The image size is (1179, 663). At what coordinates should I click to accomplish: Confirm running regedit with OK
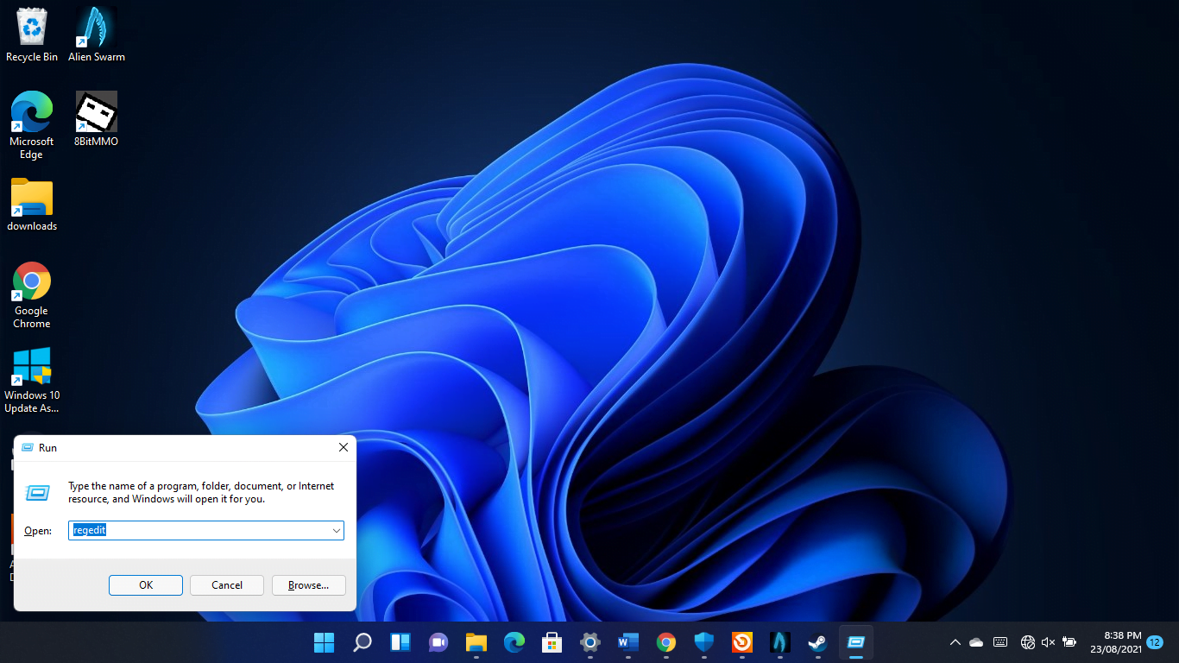point(145,584)
